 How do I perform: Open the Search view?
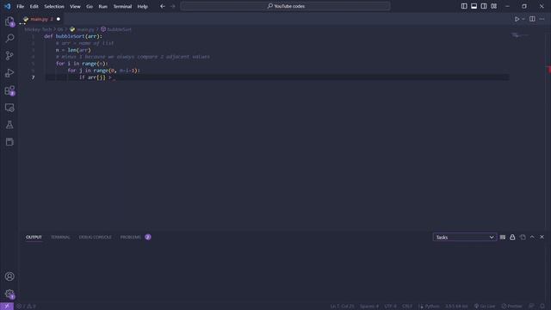(9, 38)
